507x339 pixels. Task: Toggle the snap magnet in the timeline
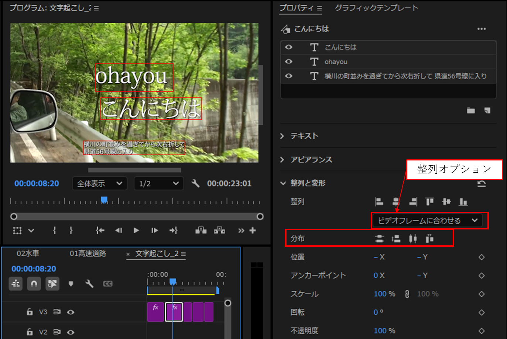(x=34, y=284)
